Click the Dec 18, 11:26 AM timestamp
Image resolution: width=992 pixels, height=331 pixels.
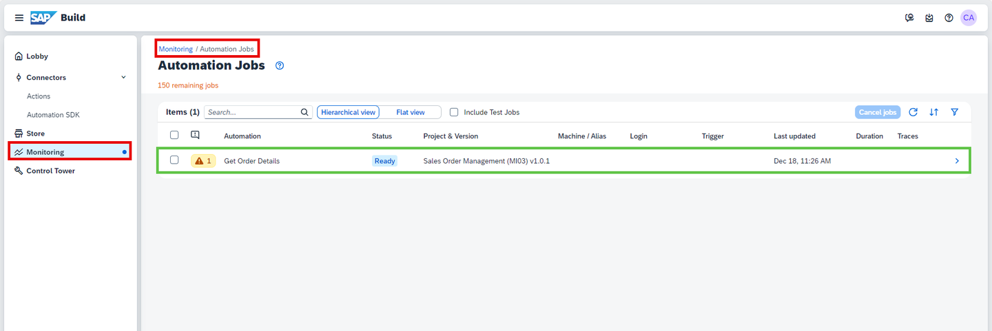tap(802, 161)
